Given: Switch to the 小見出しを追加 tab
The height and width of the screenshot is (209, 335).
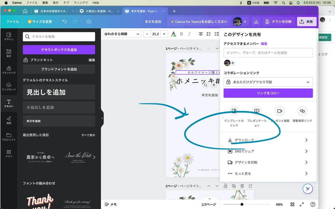Looking at the screenshot, I should [x=99, y=11].
